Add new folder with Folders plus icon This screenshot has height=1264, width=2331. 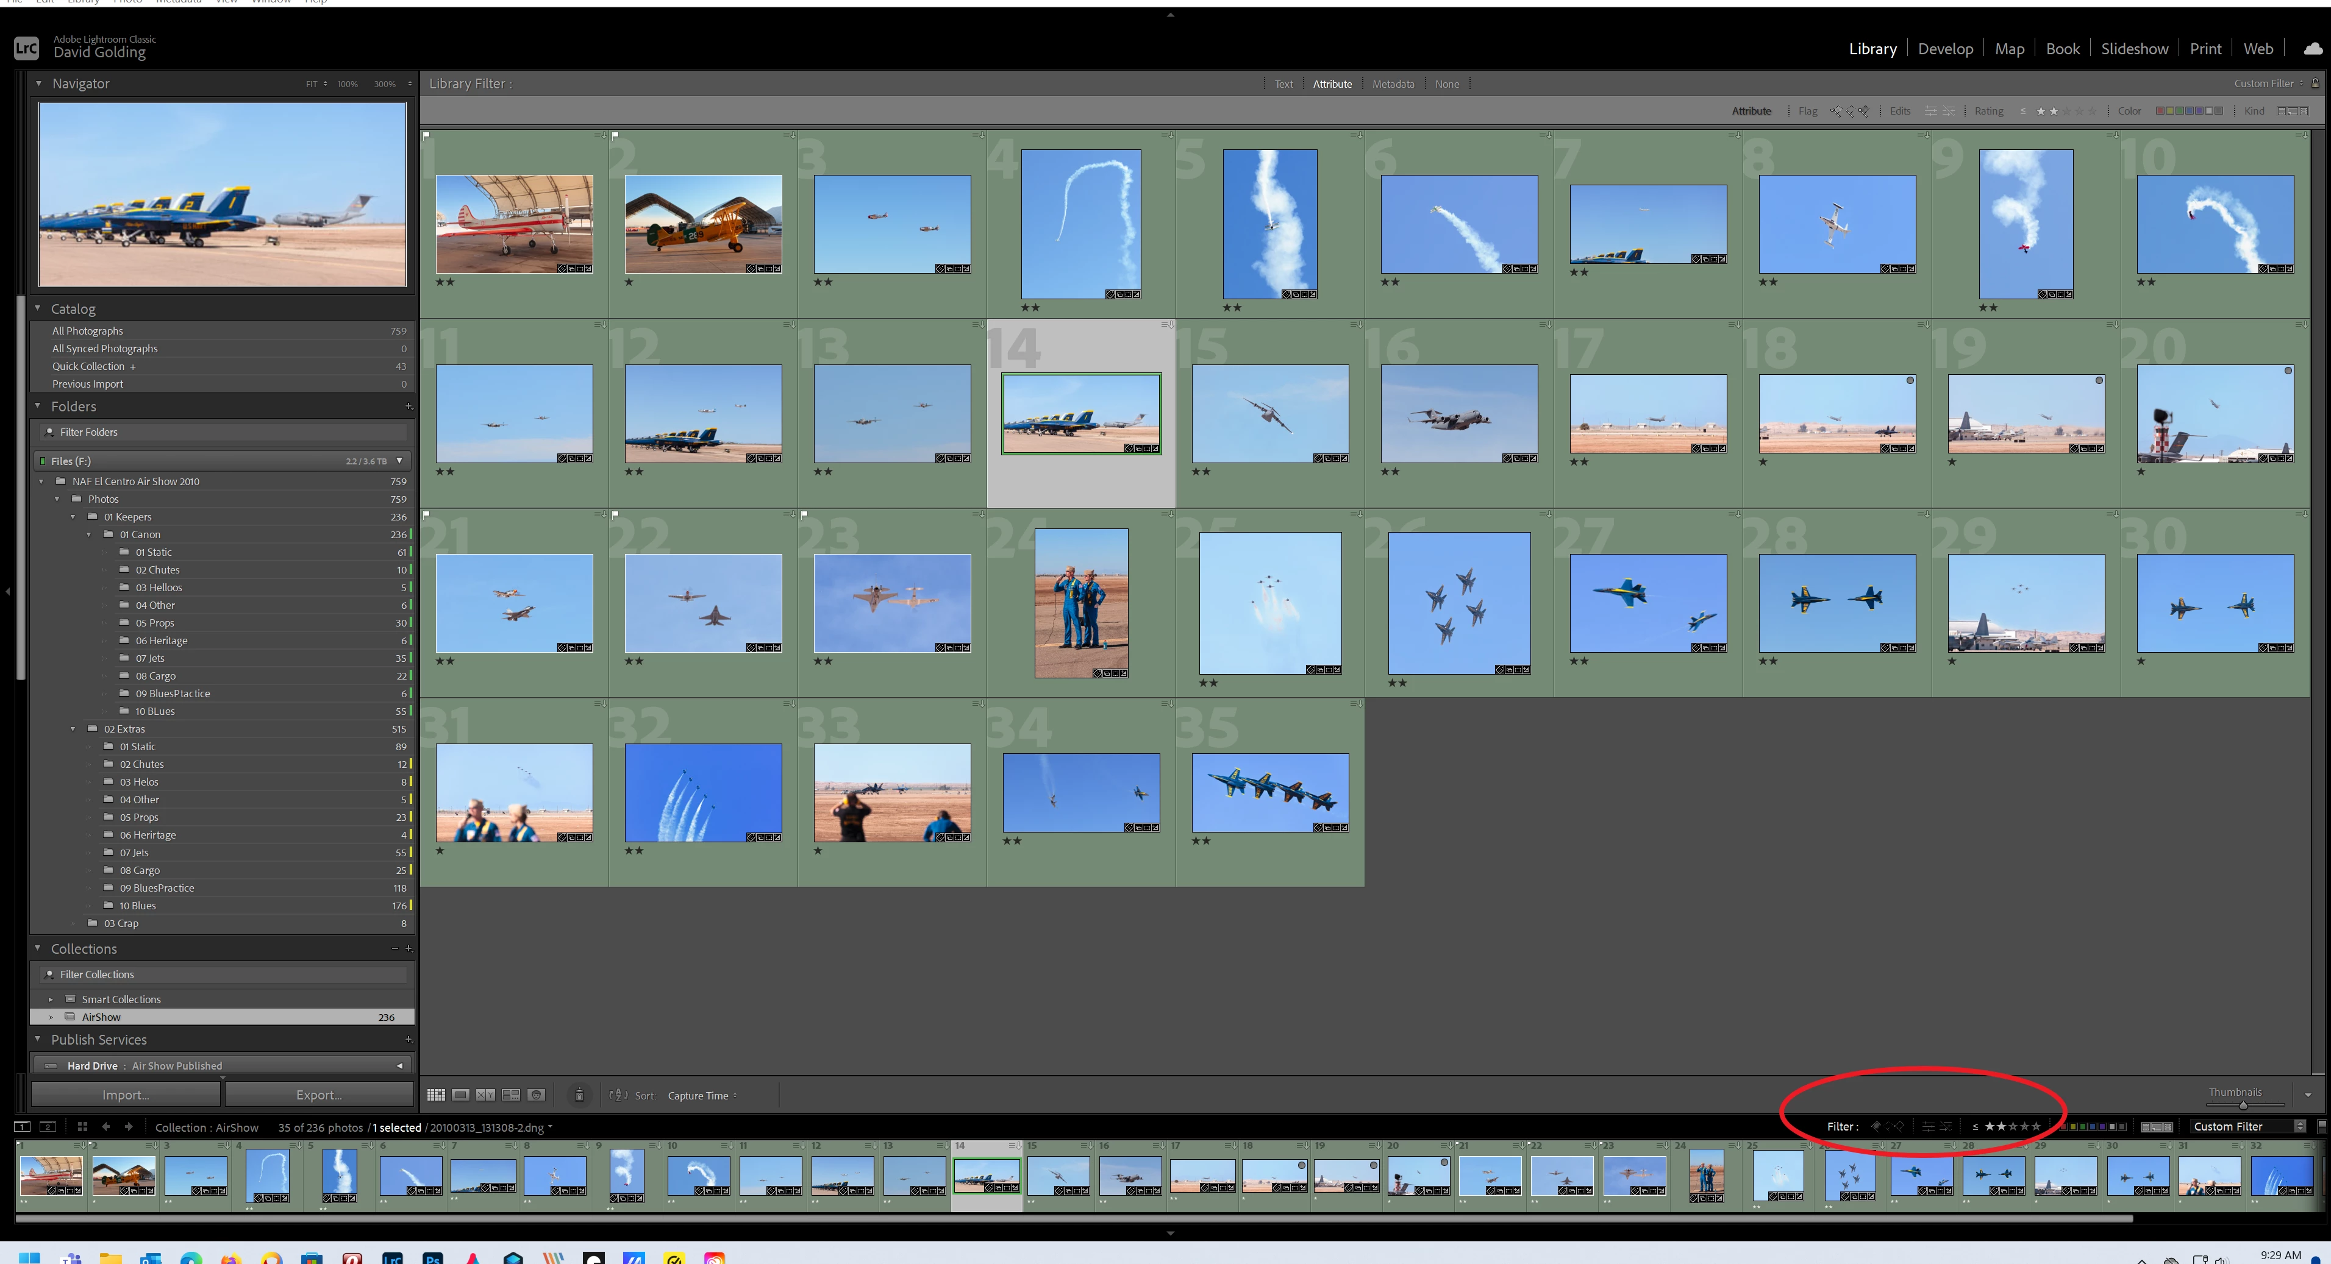click(408, 407)
